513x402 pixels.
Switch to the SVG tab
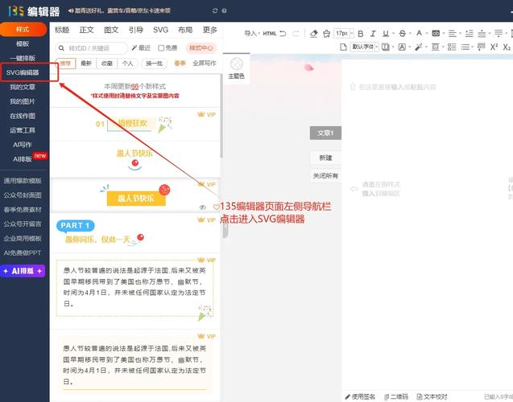click(x=160, y=30)
